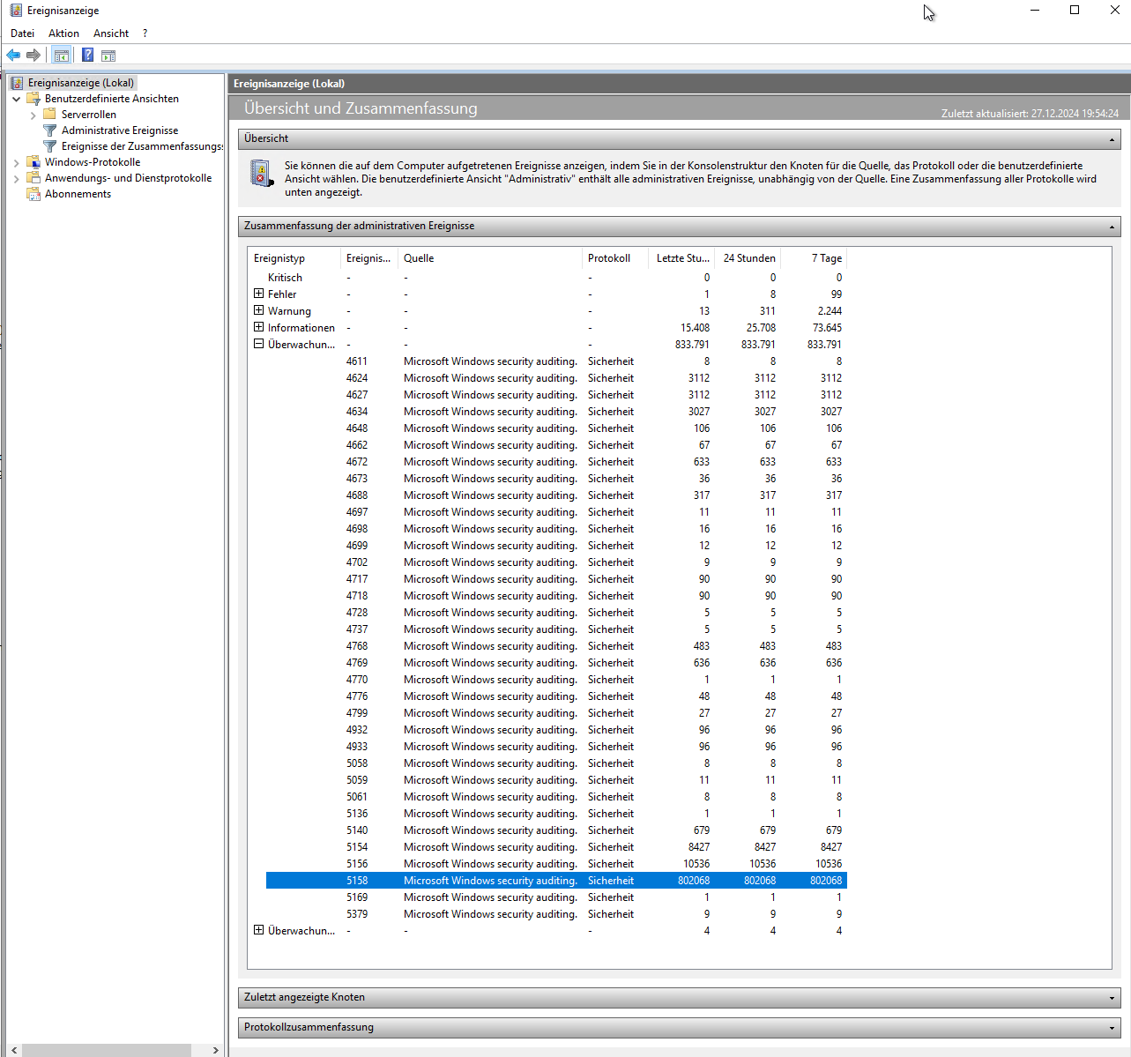Expand the bottom Überwachun... row with 4 events
The width and height of the screenshot is (1131, 1057).
[x=258, y=930]
